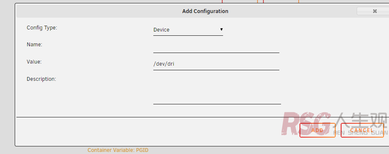Click the REN SHENG GUAN watermark text
This screenshot has height=154, width=389.
[x=360, y=133]
